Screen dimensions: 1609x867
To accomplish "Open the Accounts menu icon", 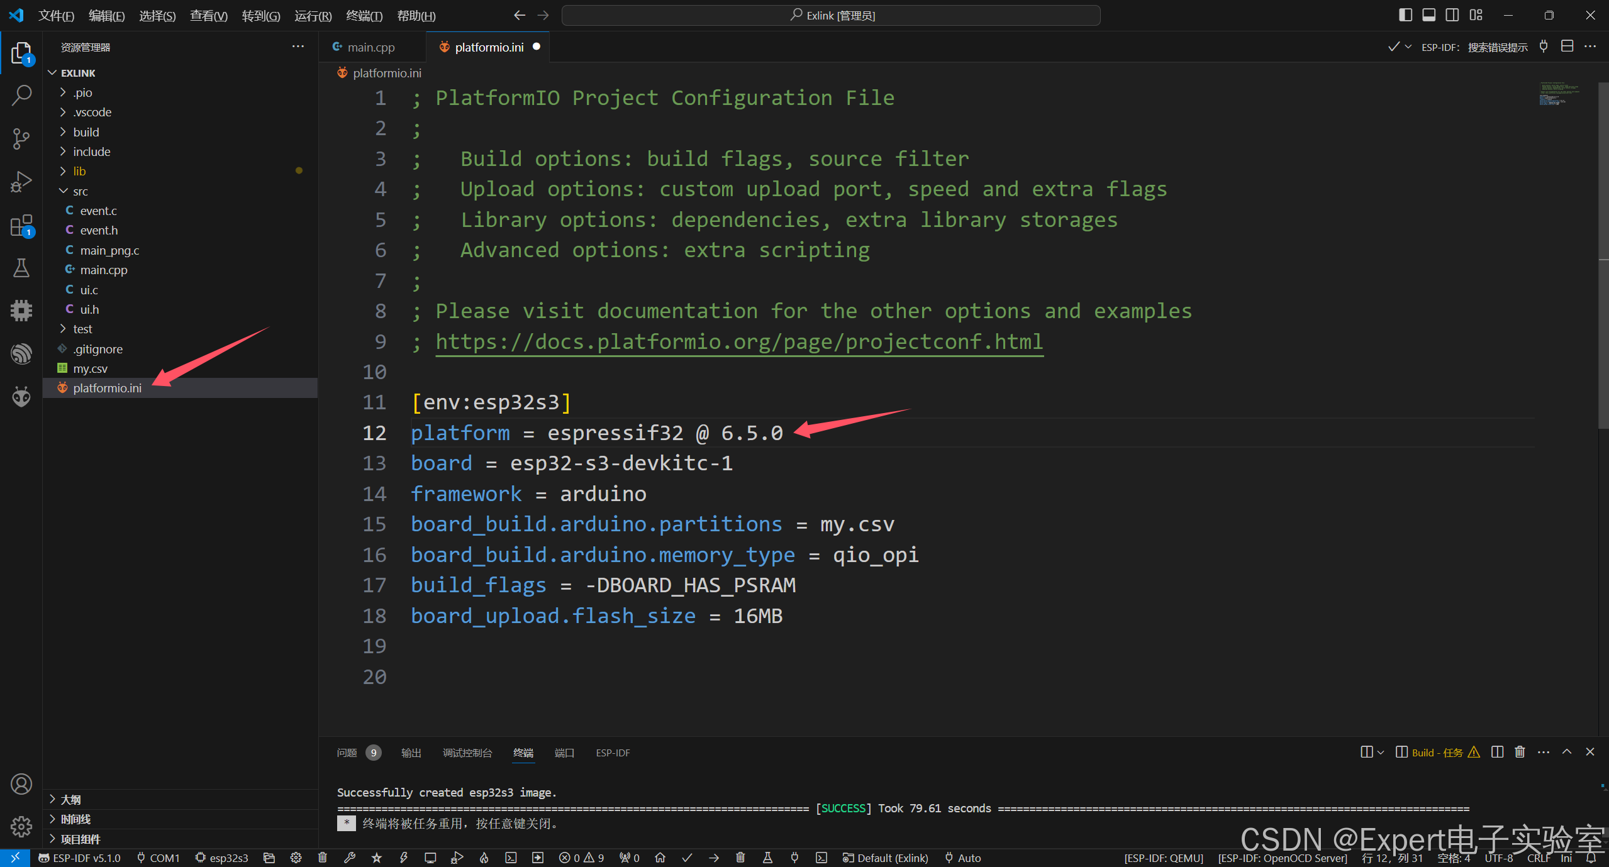I will point(21,784).
